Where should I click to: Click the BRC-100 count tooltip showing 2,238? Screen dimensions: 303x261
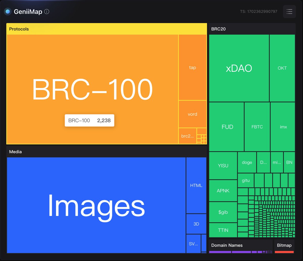pyautogui.click(x=89, y=120)
